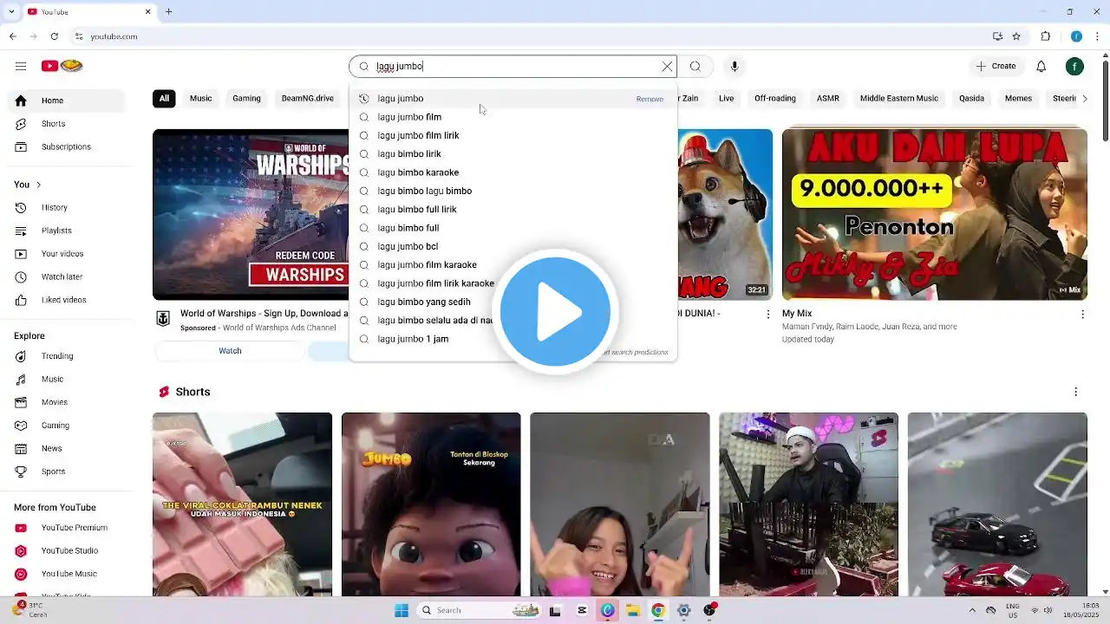
Task: Open the Create menu button
Action: [996, 66]
